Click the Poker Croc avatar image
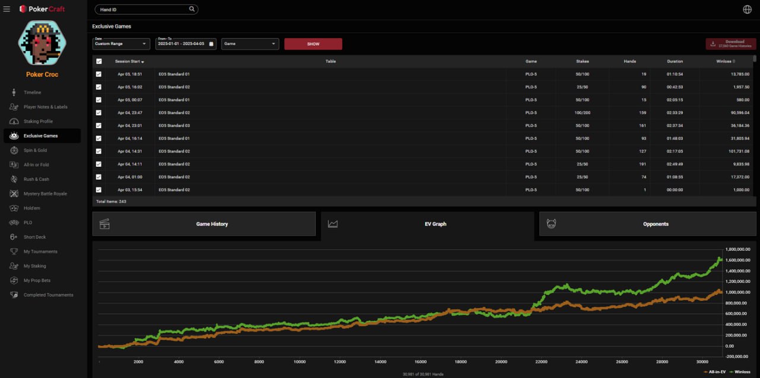 (42, 43)
